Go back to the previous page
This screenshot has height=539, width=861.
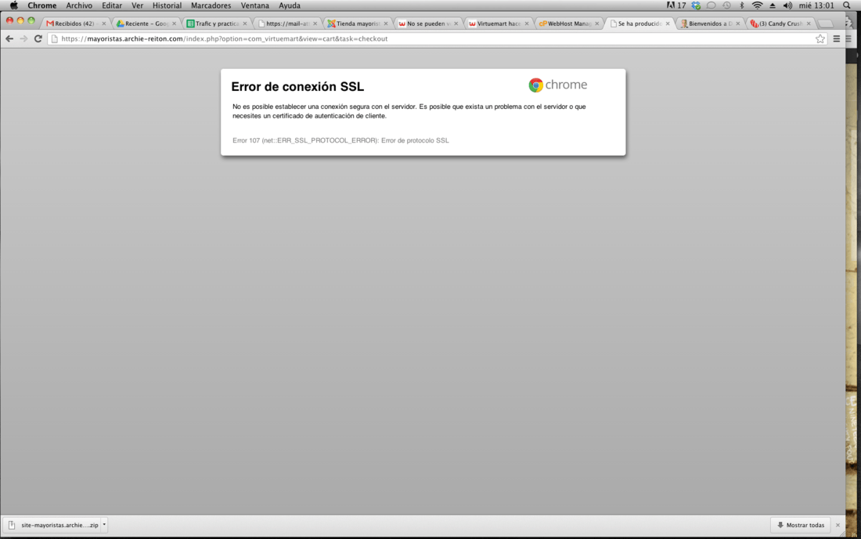click(x=9, y=39)
